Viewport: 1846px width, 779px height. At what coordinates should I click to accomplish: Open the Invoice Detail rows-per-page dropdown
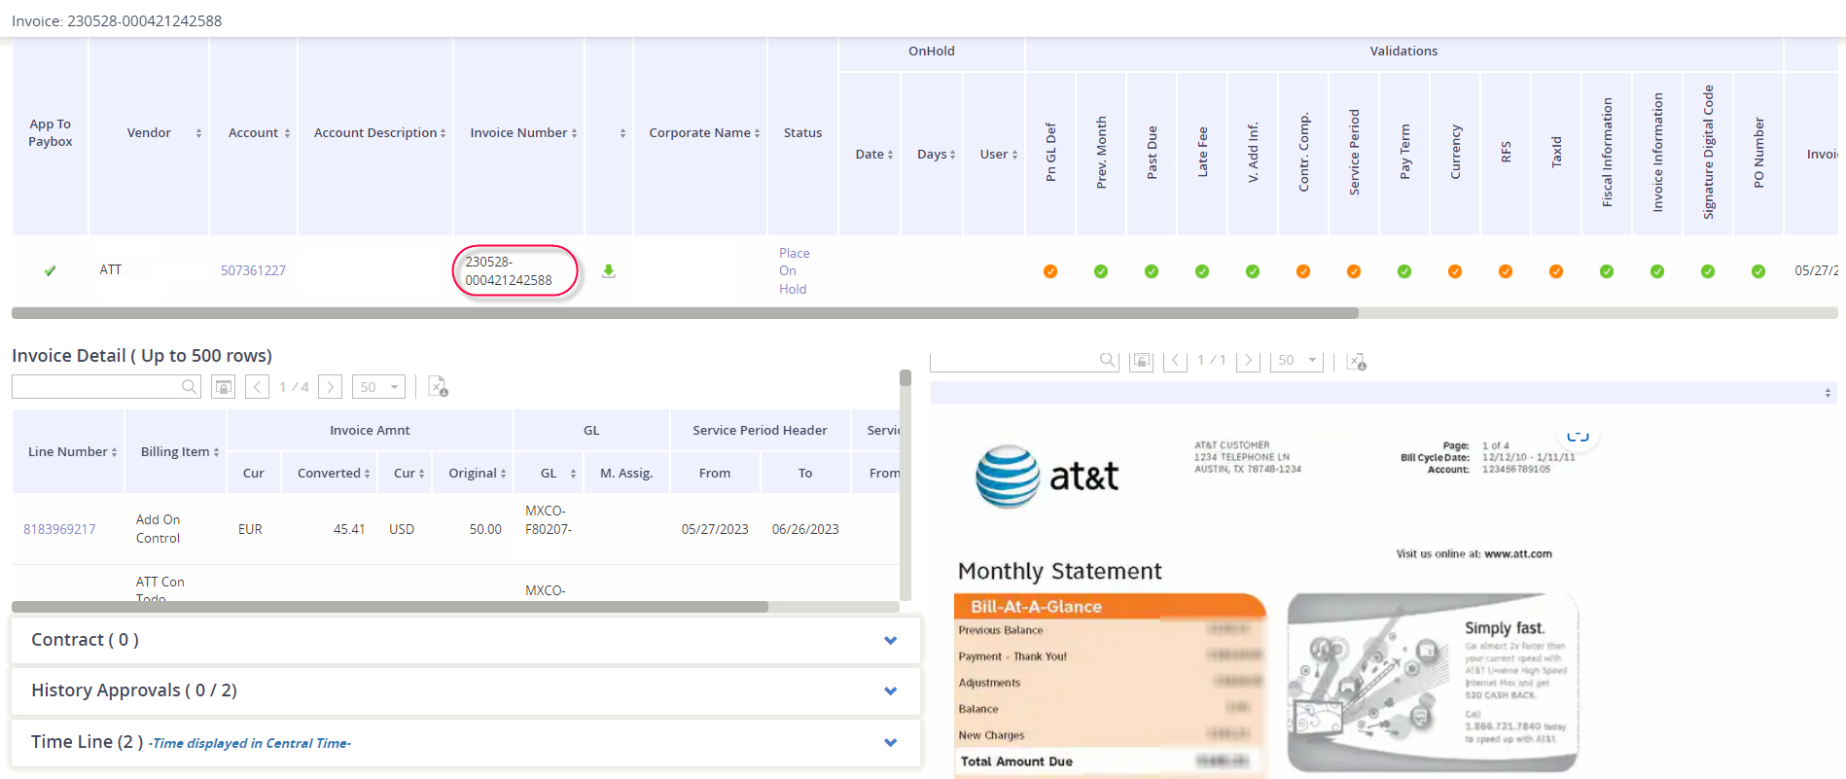point(378,387)
